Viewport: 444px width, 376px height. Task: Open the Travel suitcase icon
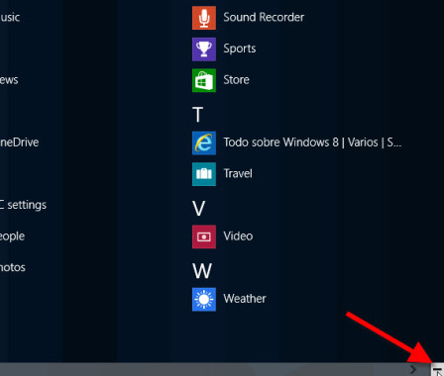(204, 174)
